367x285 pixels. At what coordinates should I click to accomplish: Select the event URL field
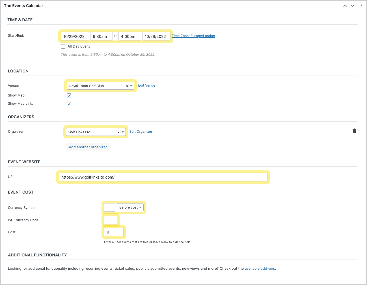(163, 177)
